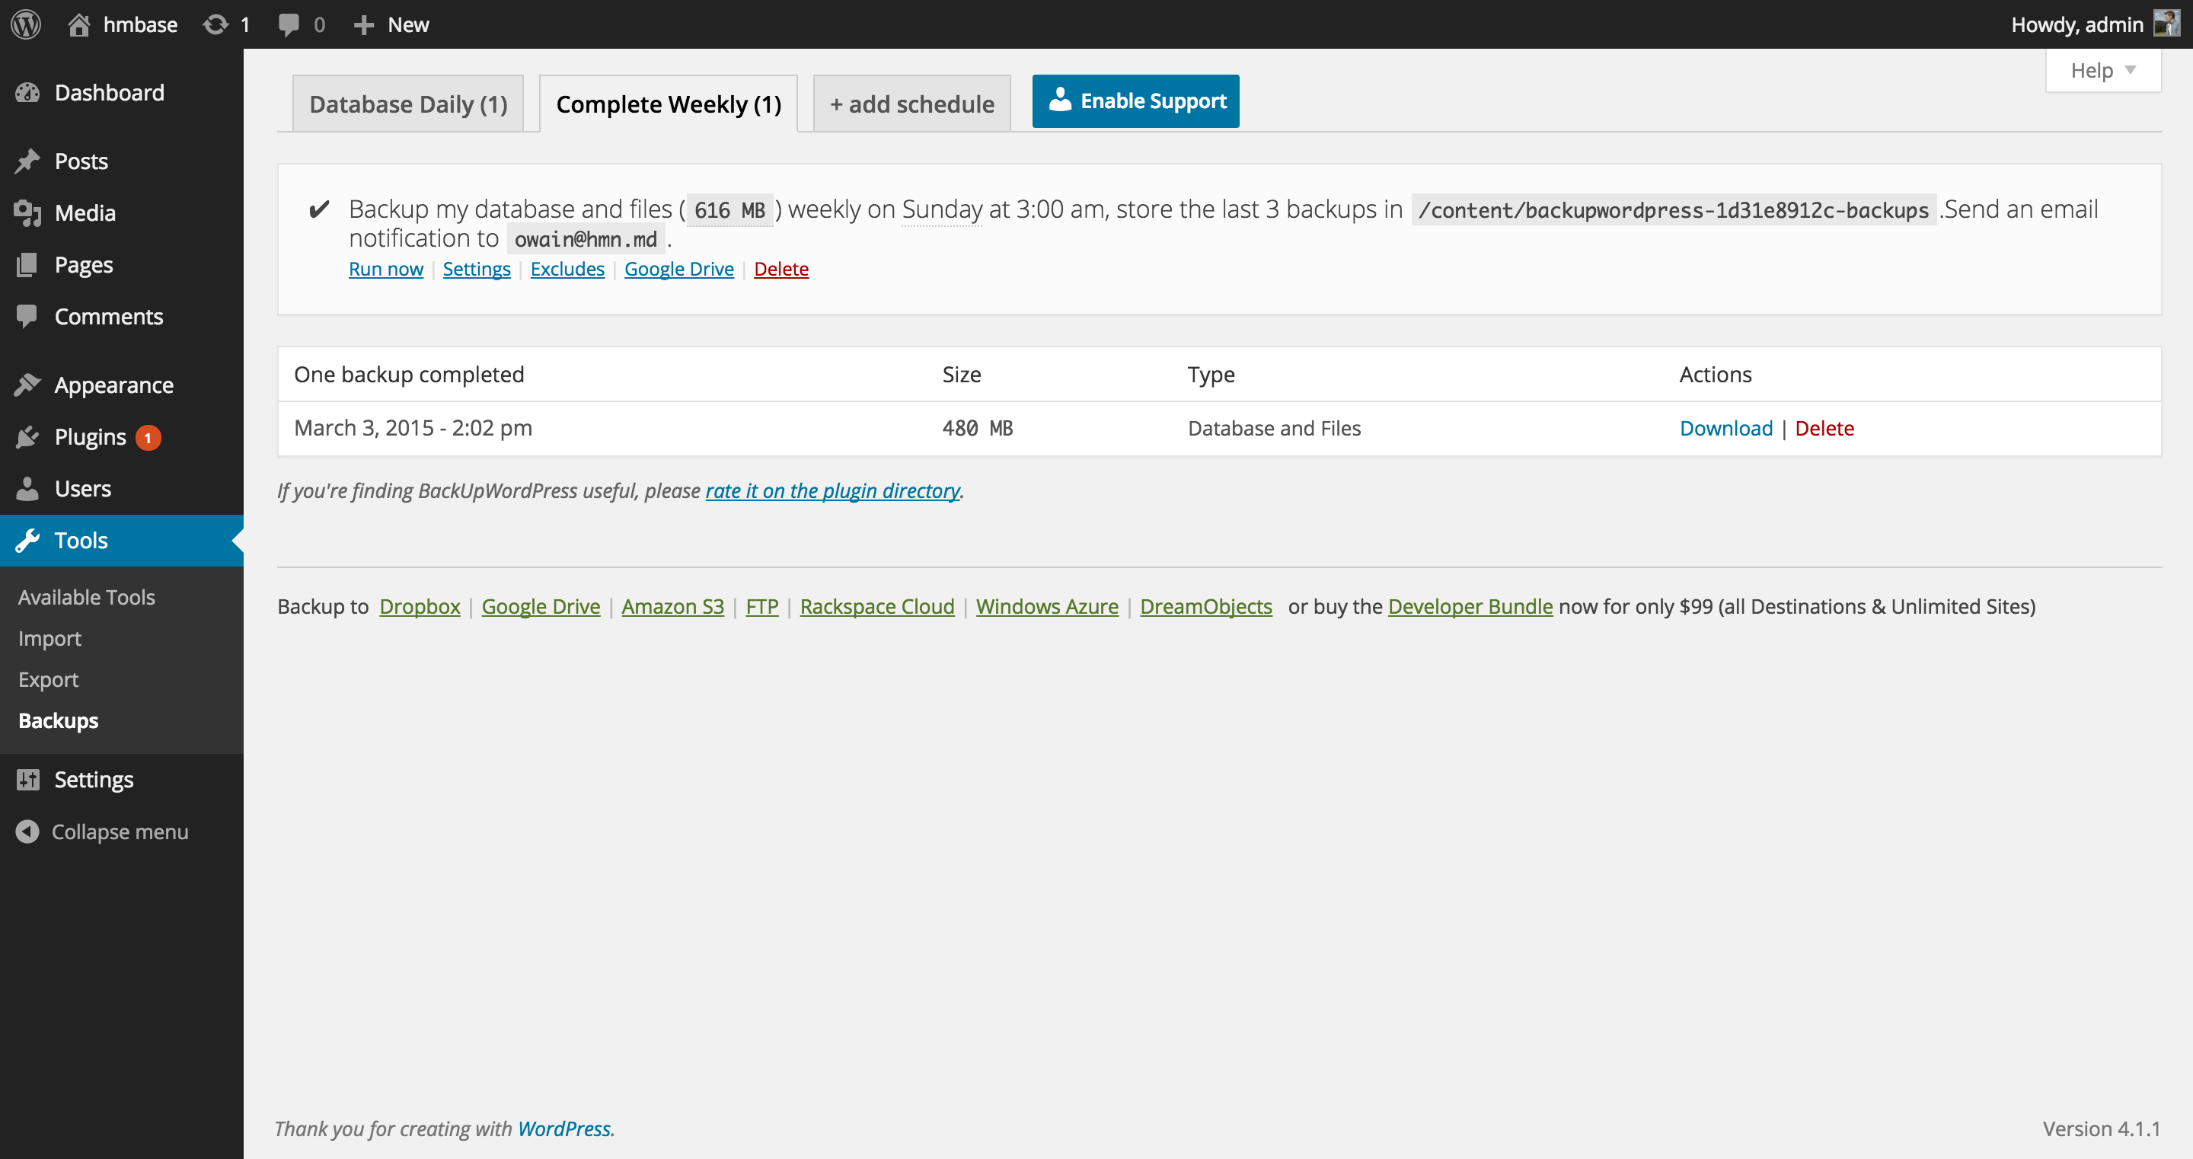Switch to the Complete Weekly tab
The height and width of the screenshot is (1159, 2193).
(667, 103)
